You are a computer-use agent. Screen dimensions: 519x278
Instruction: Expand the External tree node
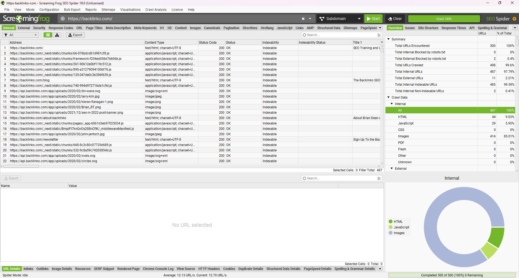tap(392, 168)
